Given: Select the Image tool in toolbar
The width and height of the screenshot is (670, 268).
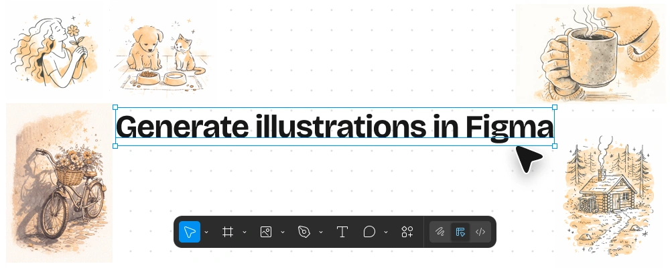Looking at the screenshot, I should click(x=266, y=232).
